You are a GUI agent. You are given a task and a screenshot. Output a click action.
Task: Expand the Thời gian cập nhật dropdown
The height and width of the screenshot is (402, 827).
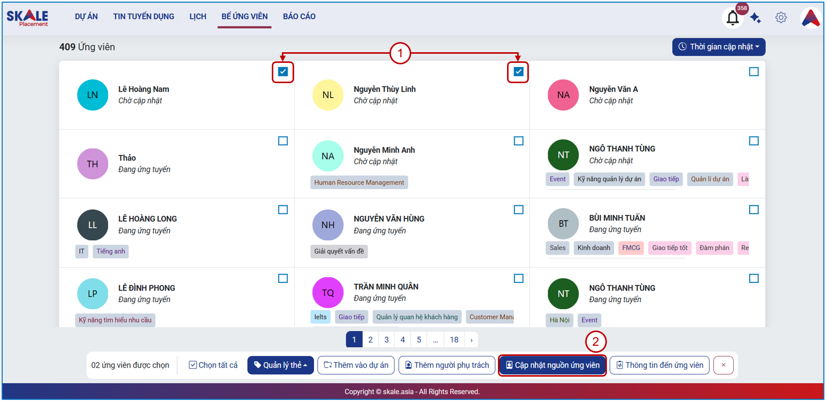pos(718,47)
